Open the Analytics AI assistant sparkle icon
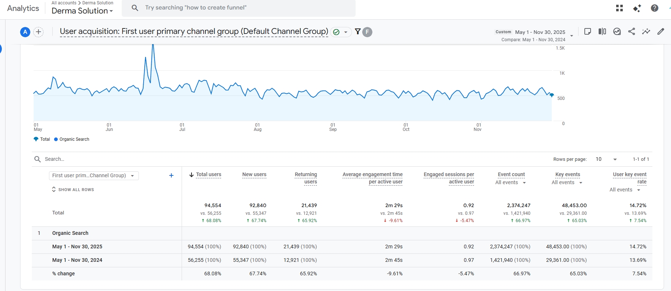Viewport: 671px width, 291px height. point(637,8)
